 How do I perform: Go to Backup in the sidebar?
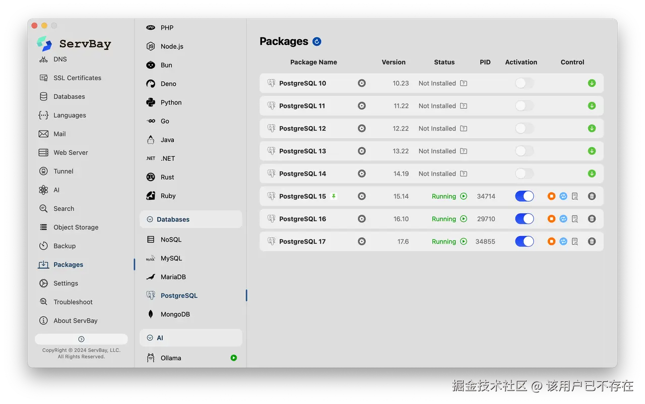click(x=64, y=246)
